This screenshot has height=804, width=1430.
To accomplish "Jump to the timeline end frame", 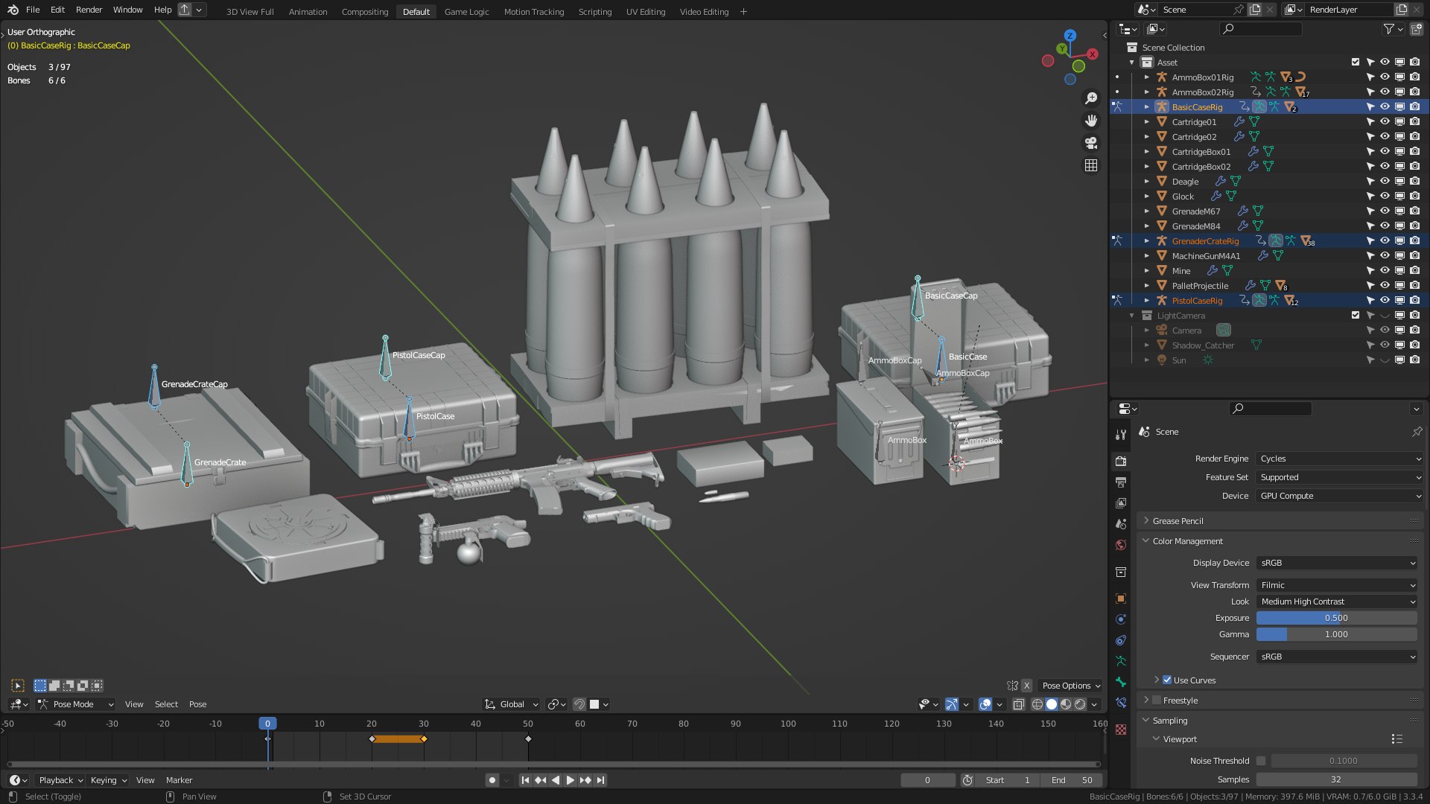I will (601, 780).
